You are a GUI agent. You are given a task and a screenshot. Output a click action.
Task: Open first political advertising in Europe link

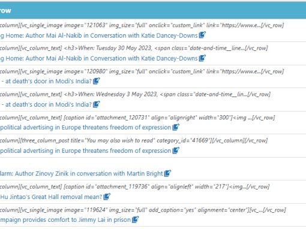tap(86, 128)
